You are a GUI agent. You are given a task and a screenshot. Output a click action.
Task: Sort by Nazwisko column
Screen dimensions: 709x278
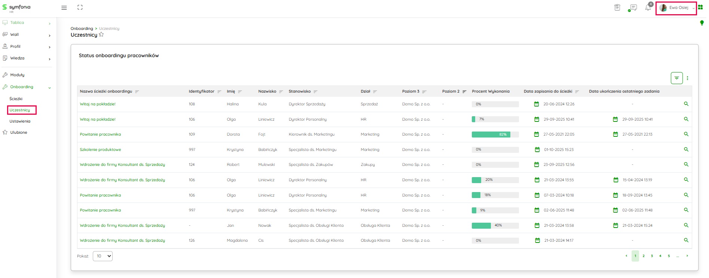point(281,92)
